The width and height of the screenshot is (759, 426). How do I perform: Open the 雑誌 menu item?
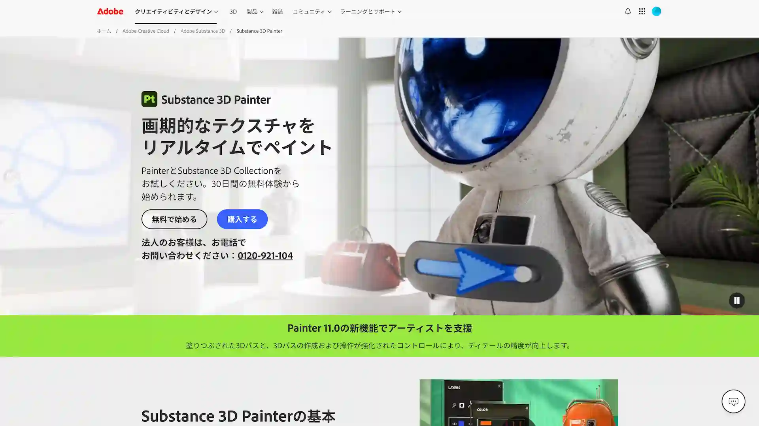point(277,11)
